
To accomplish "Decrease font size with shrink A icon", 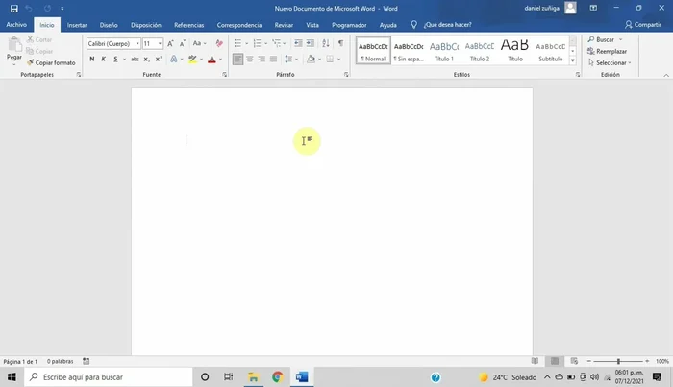I will (183, 43).
